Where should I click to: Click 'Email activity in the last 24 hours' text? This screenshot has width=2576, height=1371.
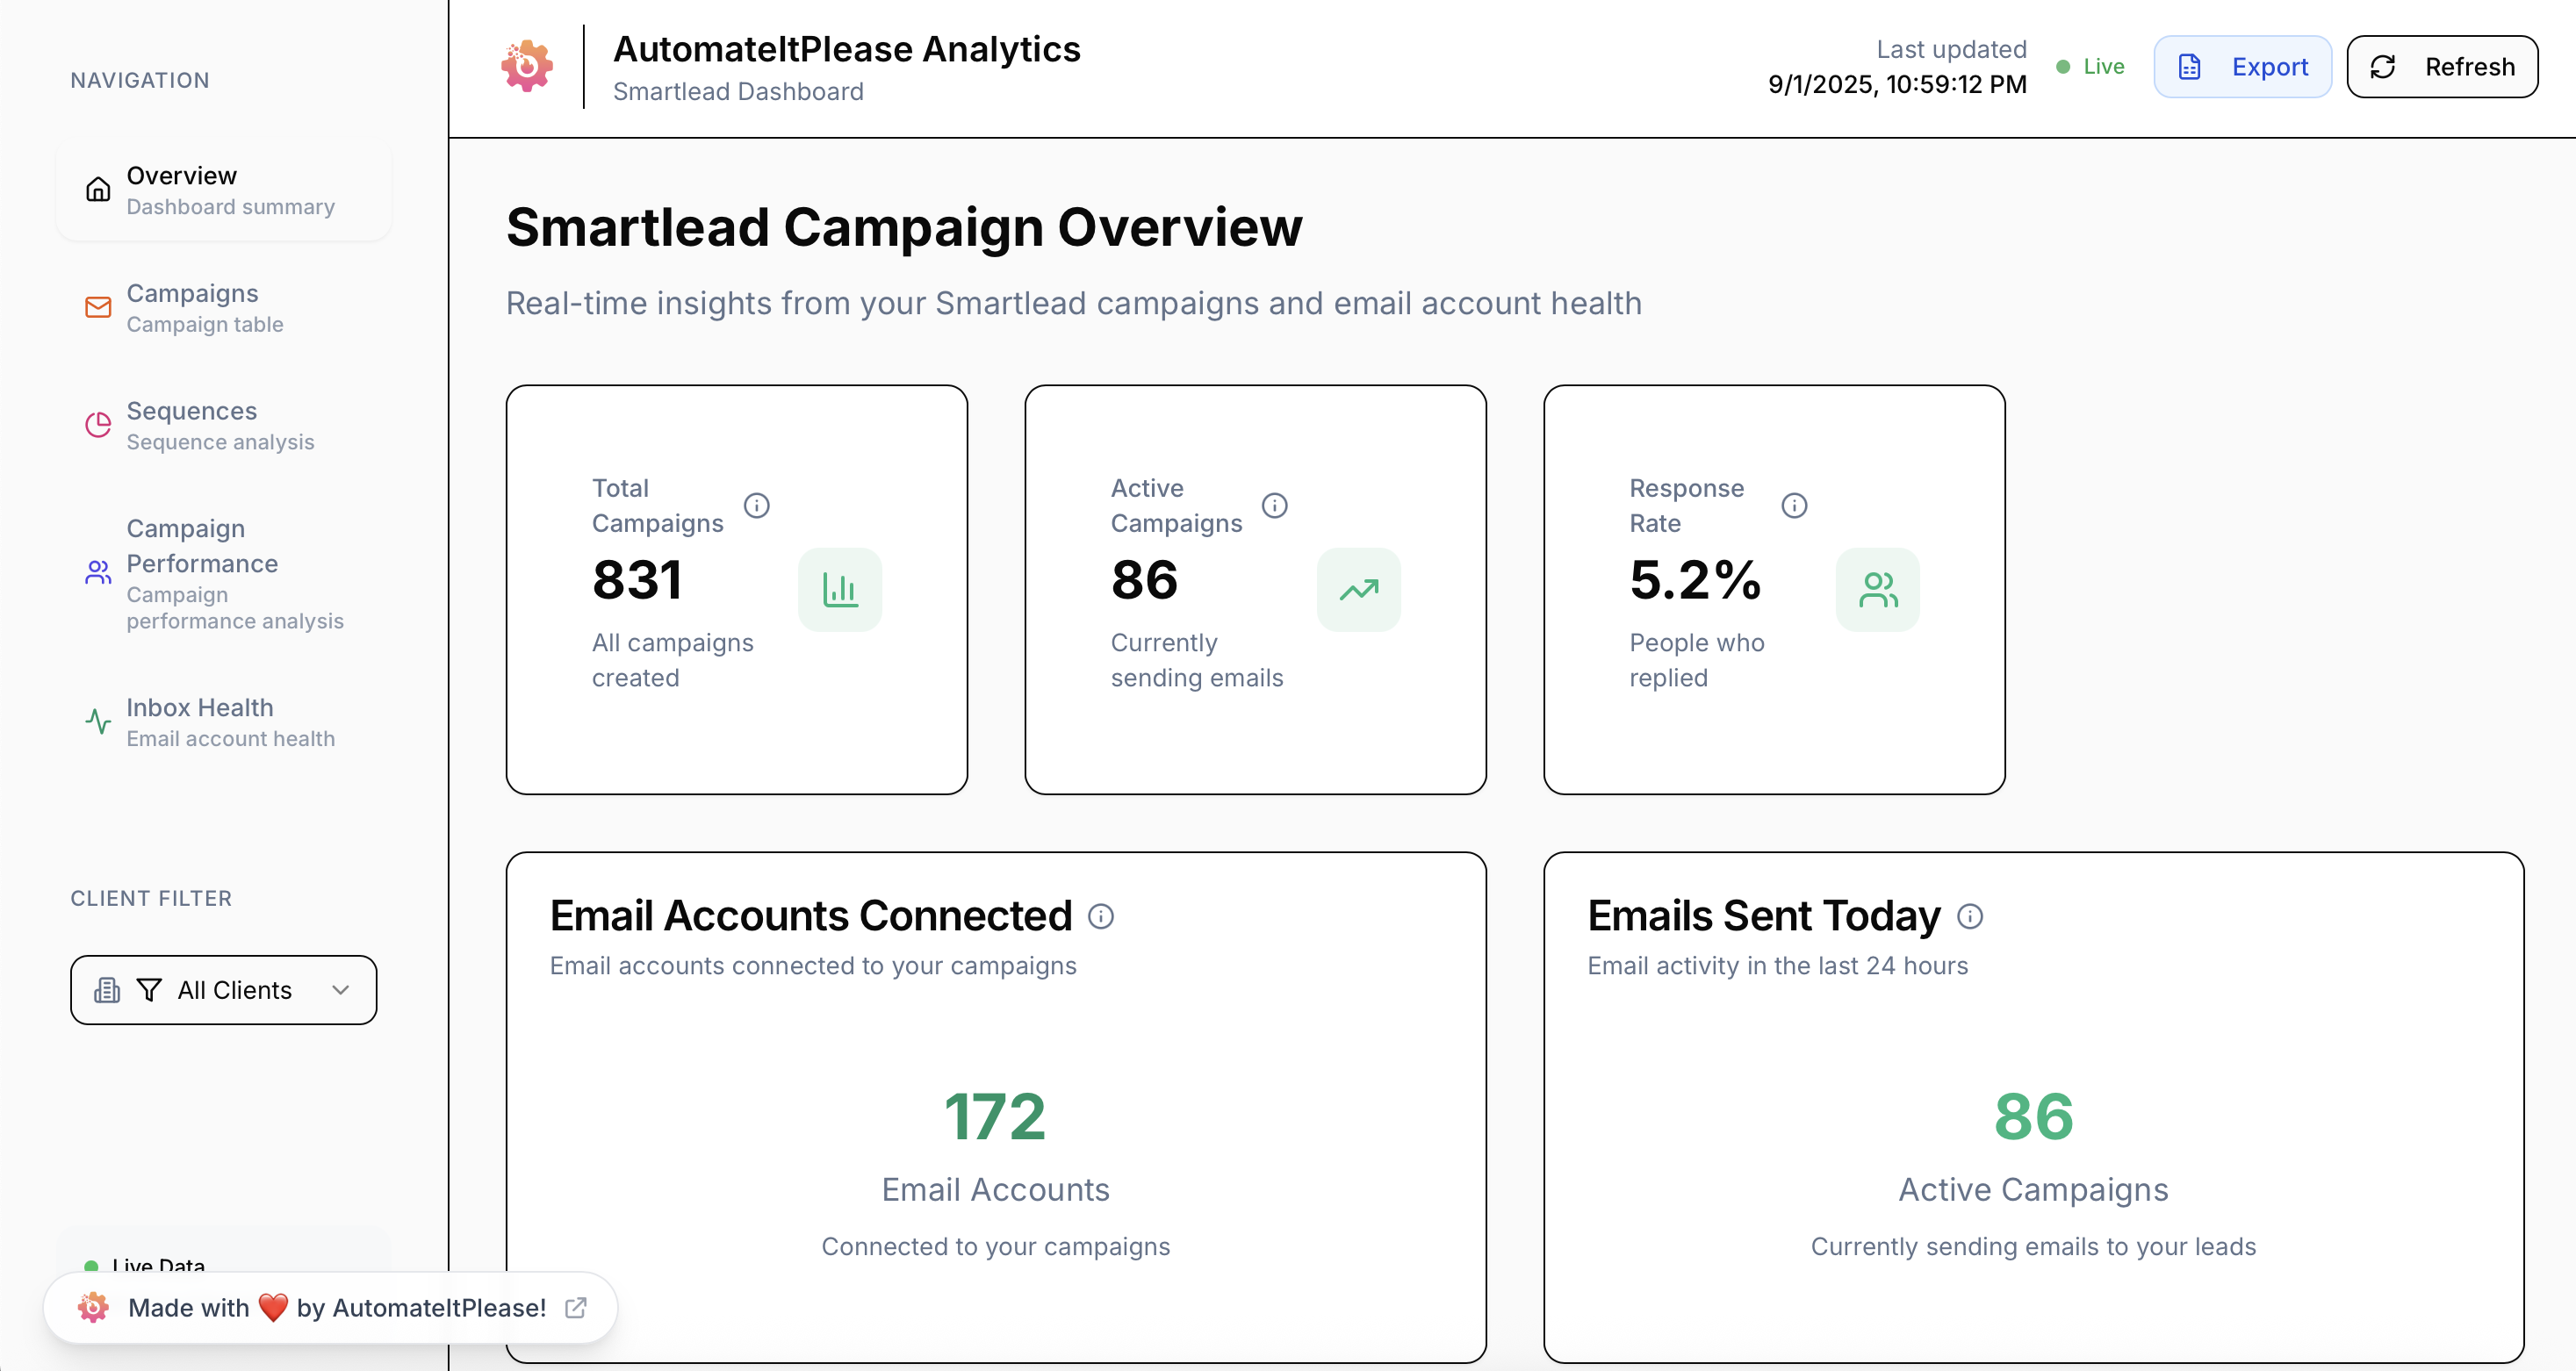point(1777,966)
